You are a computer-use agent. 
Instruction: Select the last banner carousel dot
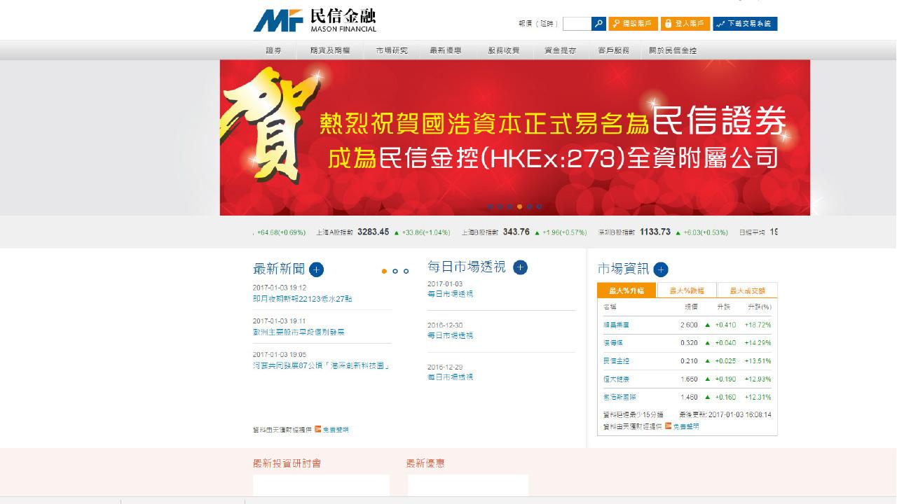[539, 206]
